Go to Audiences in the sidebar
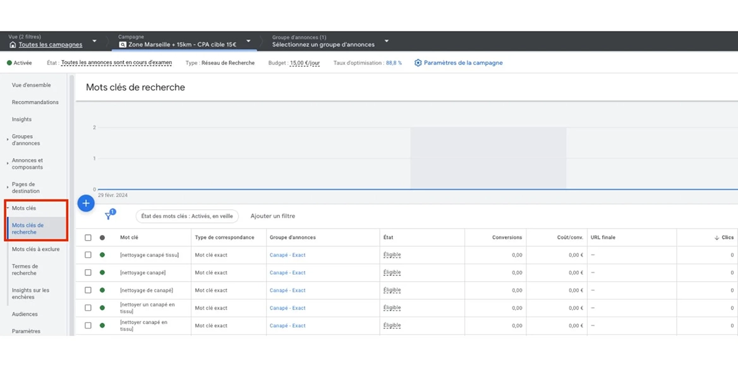738x367 pixels. pyautogui.click(x=25, y=315)
